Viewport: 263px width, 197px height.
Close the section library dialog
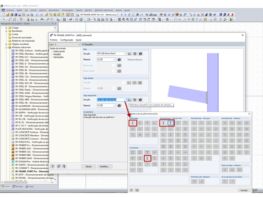tap(249, 114)
